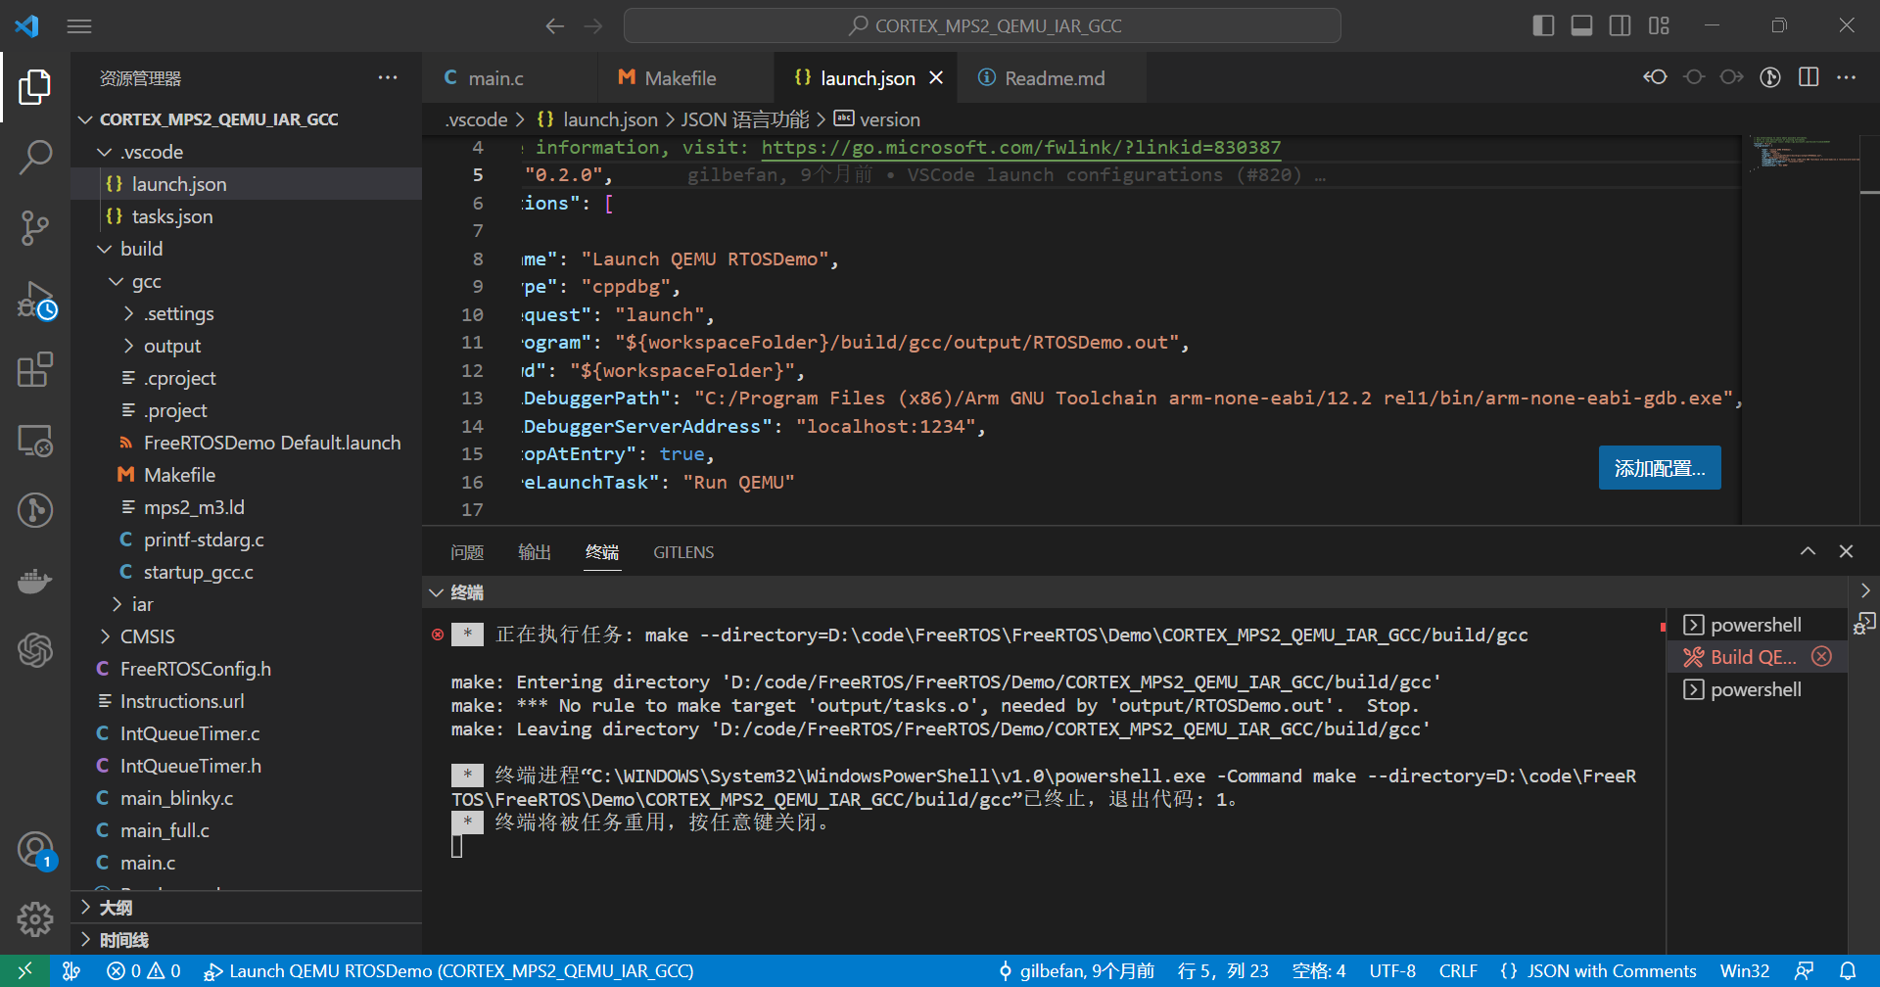Switch to the 输出 panel tab
Image resolution: width=1880 pixels, height=987 pixels.
pyautogui.click(x=534, y=552)
